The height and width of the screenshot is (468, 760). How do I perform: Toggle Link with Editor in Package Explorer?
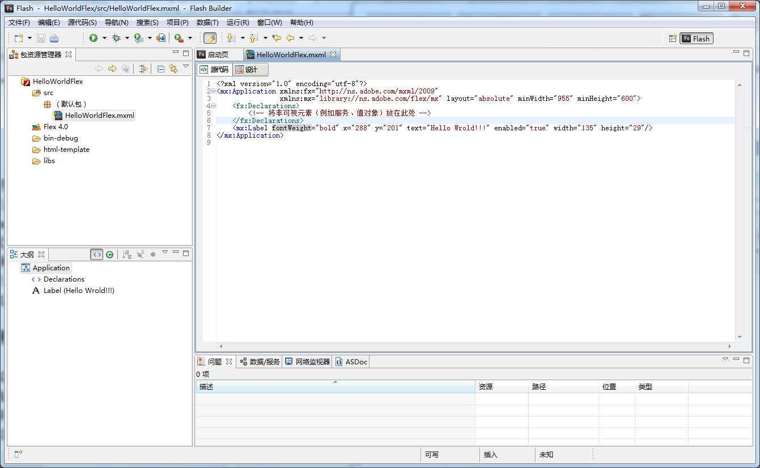(173, 69)
